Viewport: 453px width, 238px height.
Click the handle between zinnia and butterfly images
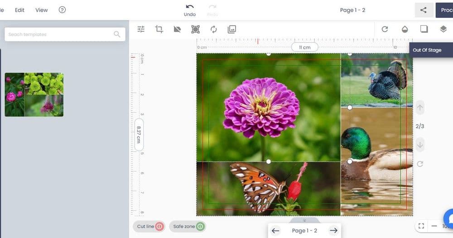268,161
